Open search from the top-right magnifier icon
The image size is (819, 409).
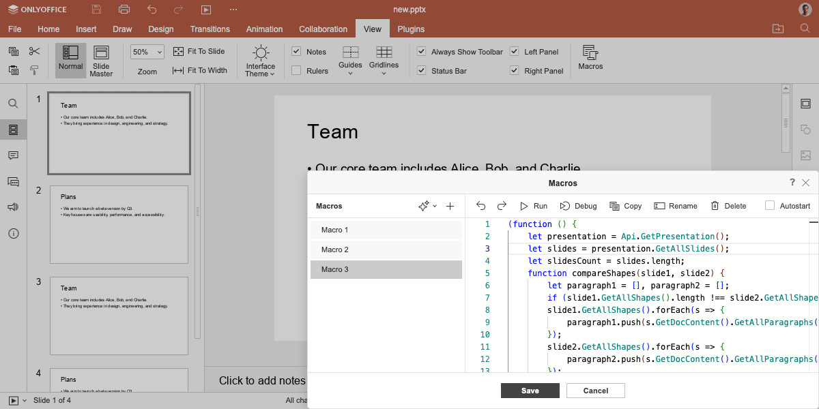[x=805, y=29]
